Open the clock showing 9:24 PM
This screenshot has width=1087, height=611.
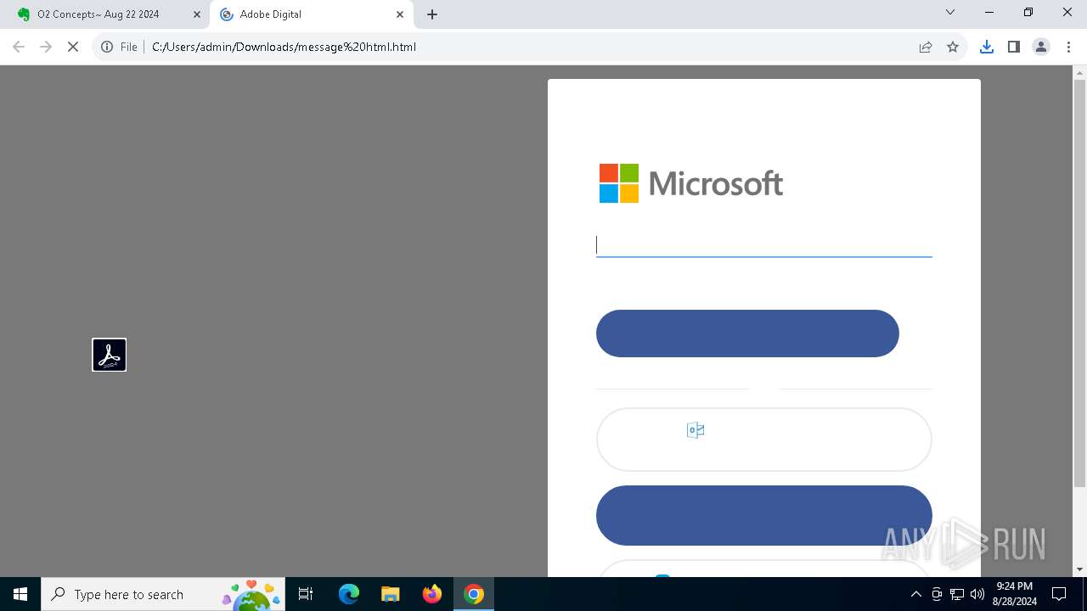click(1014, 594)
